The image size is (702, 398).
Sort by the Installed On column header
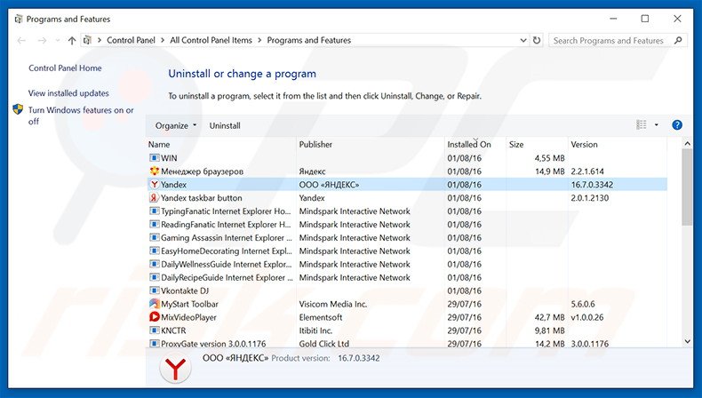475,144
